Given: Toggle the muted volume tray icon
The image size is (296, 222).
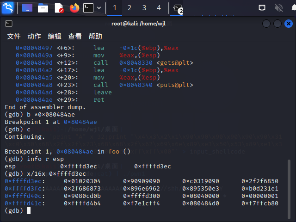Looking at the screenshot, I should (x=278, y=8).
